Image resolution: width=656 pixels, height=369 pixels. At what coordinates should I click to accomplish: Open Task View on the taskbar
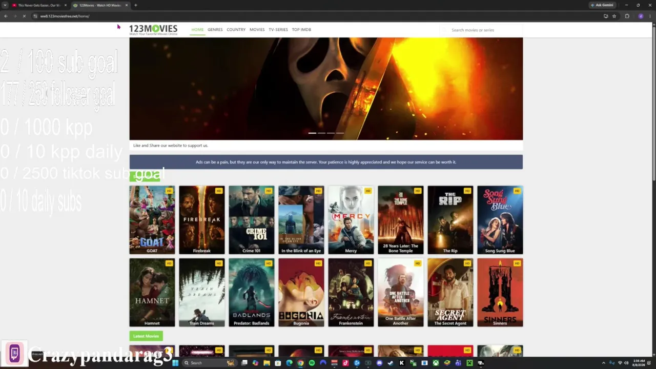(244, 363)
